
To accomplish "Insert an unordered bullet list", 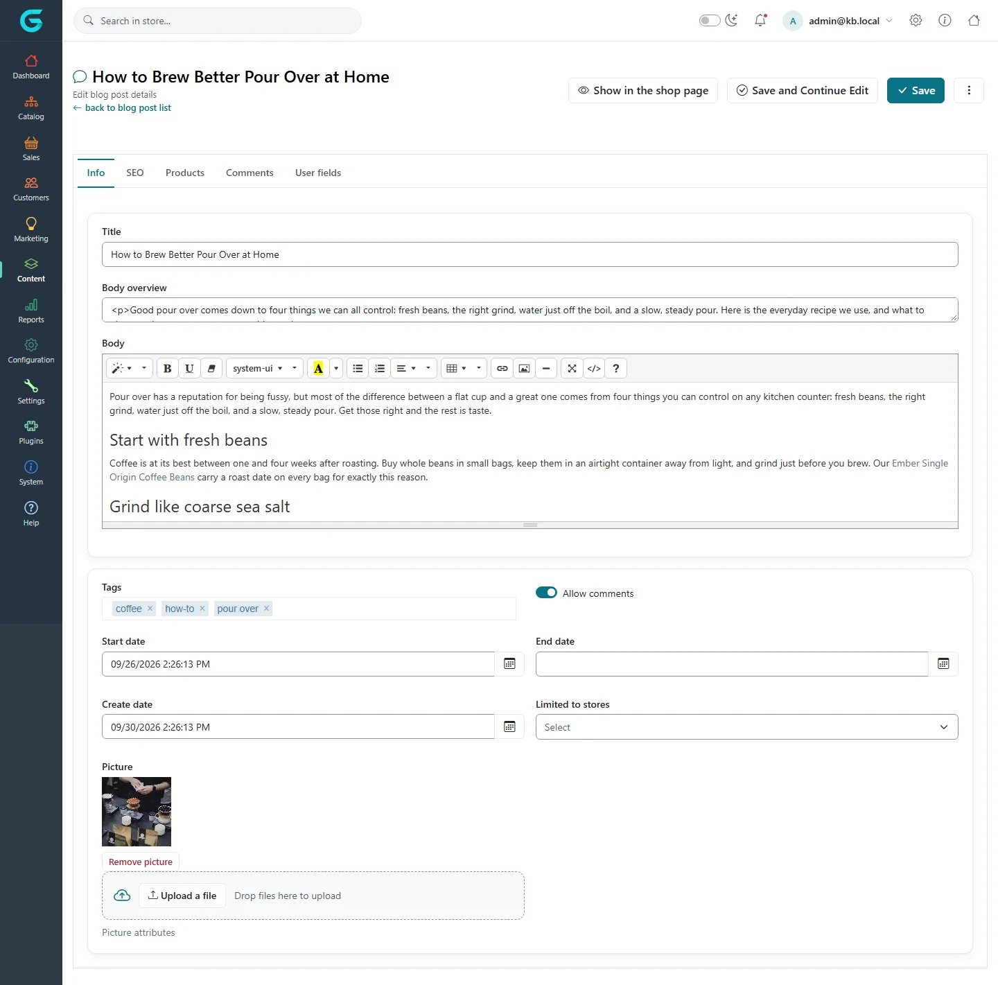I will pos(358,369).
